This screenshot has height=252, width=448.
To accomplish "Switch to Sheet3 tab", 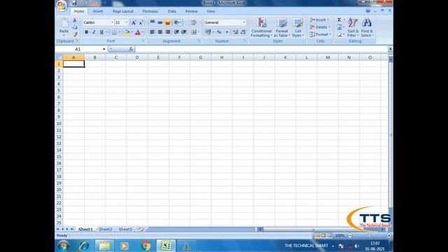I will [x=125, y=229].
